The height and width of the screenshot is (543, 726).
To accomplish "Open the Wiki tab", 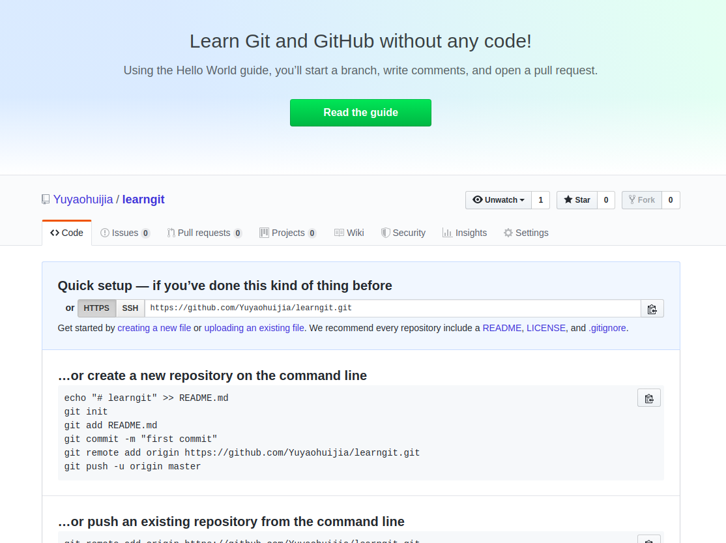I will [x=349, y=233].
